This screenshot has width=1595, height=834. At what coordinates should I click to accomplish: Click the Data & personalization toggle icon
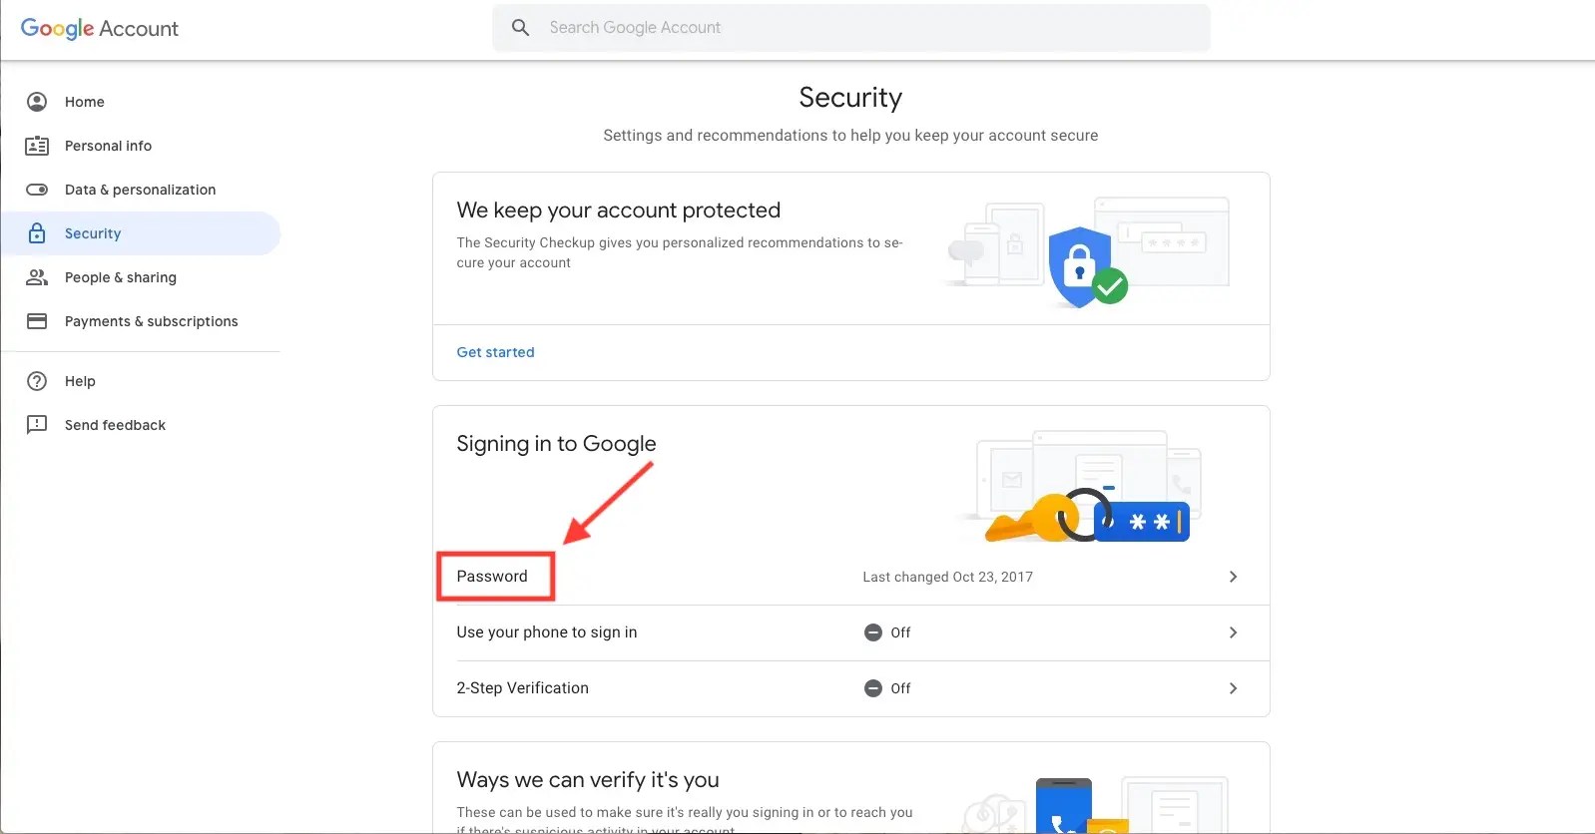click(x=37, y=190)
